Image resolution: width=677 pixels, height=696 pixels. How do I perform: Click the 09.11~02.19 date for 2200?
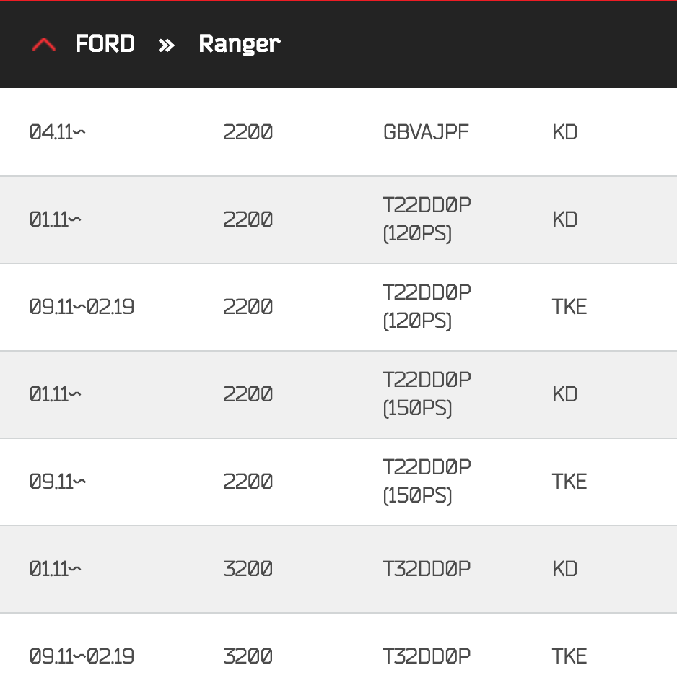[82, 307]
